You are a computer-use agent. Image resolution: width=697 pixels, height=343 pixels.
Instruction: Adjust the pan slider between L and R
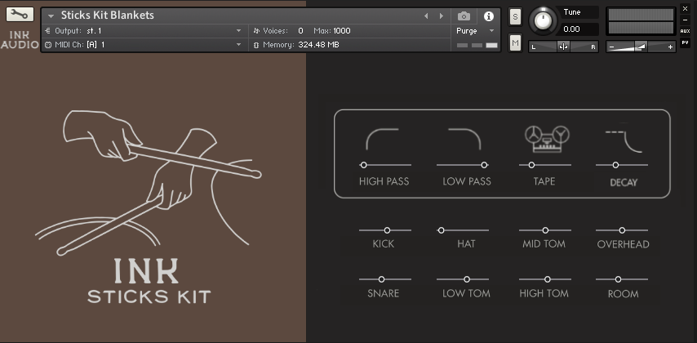(x=563, y=47)
